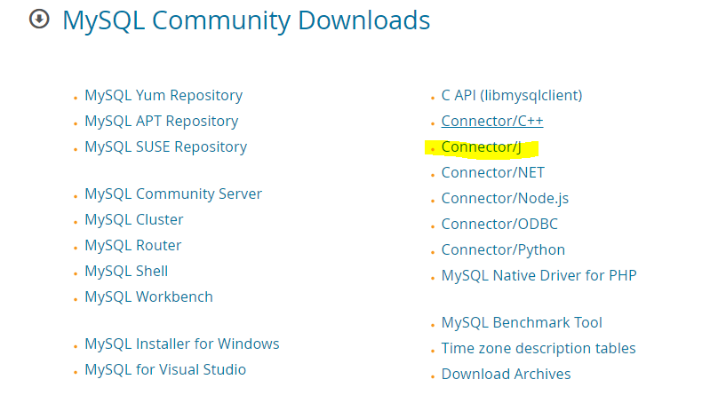Open the underlined Connector/C++ link
The image size is (718, 411).
point(491,121)
